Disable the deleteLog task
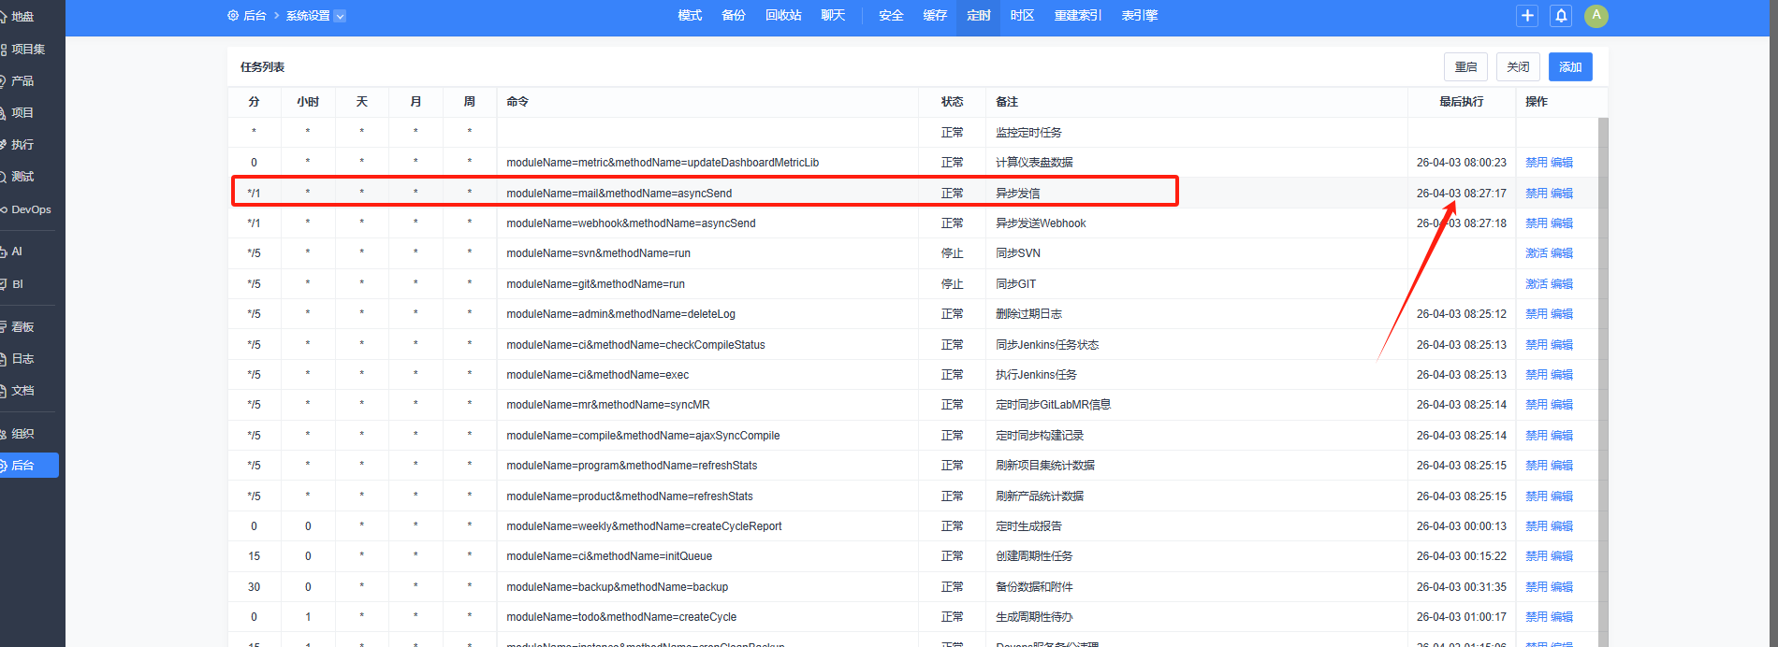Viewport: 1778px width, 647px height. [x=1537, y=314]
